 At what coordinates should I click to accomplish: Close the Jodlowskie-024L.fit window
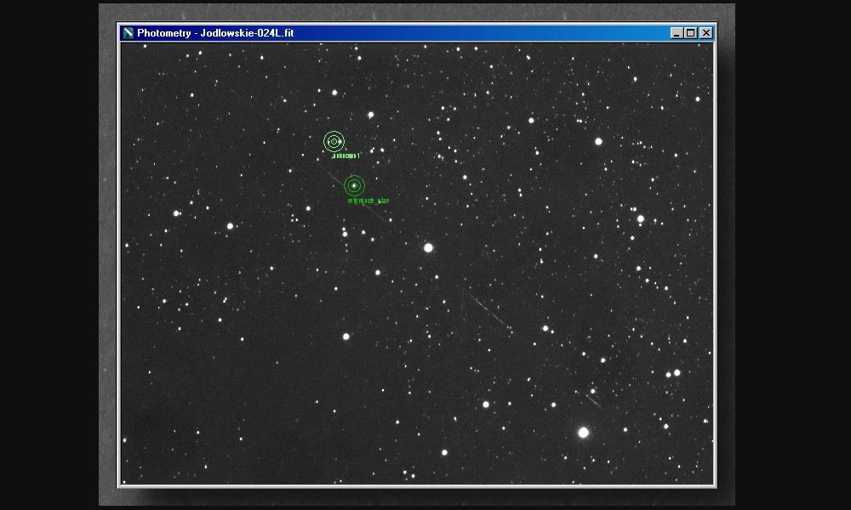(705, 33)
